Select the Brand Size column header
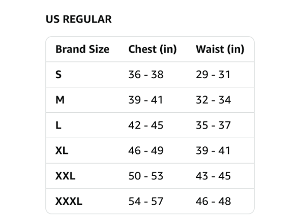 pyautogui.click(x=82, y=49)
